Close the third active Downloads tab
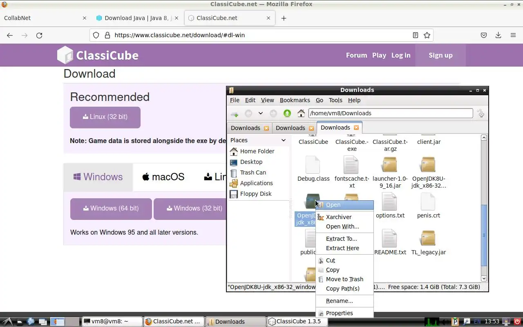523x327 pixels. click(x=356, y=128)
